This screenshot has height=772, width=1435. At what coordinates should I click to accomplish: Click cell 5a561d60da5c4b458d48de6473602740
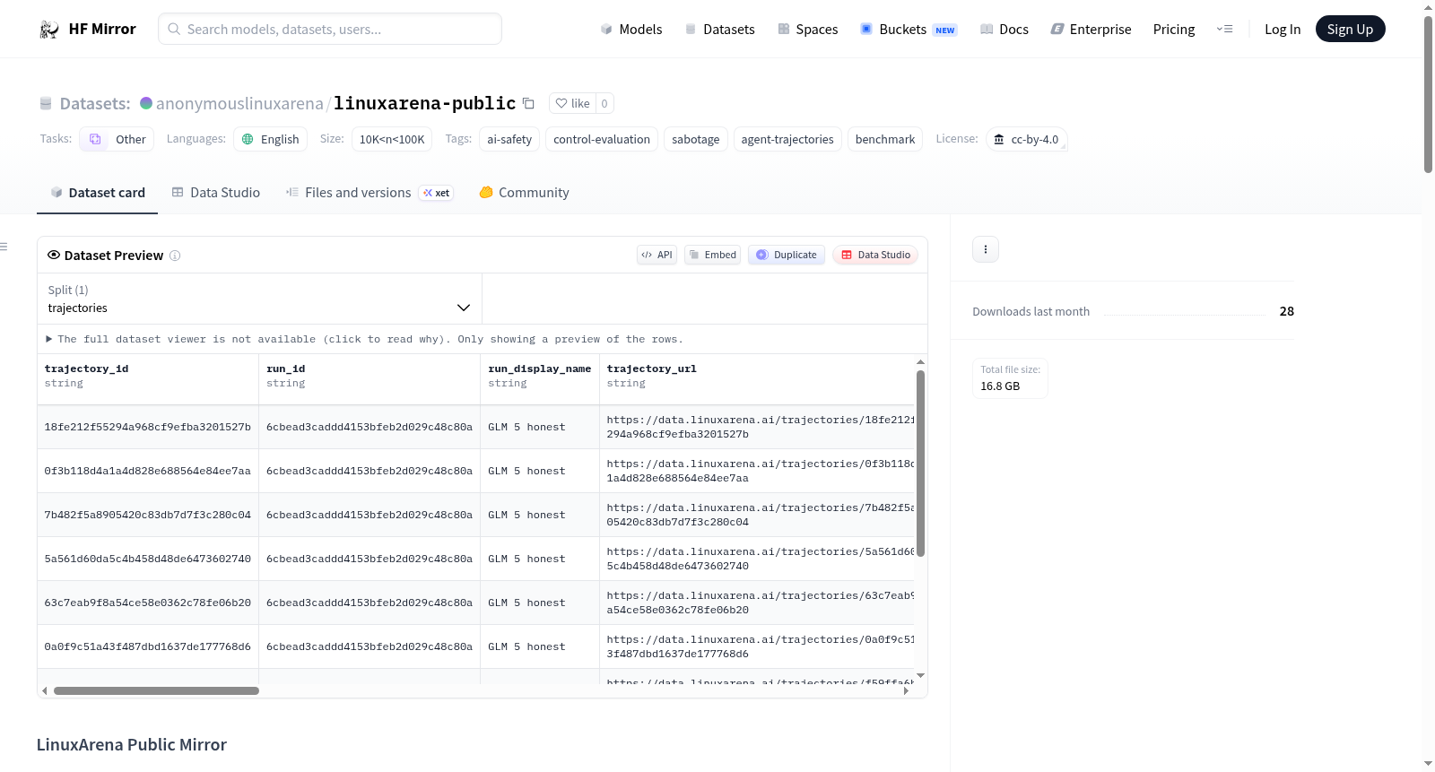(148, 559)
